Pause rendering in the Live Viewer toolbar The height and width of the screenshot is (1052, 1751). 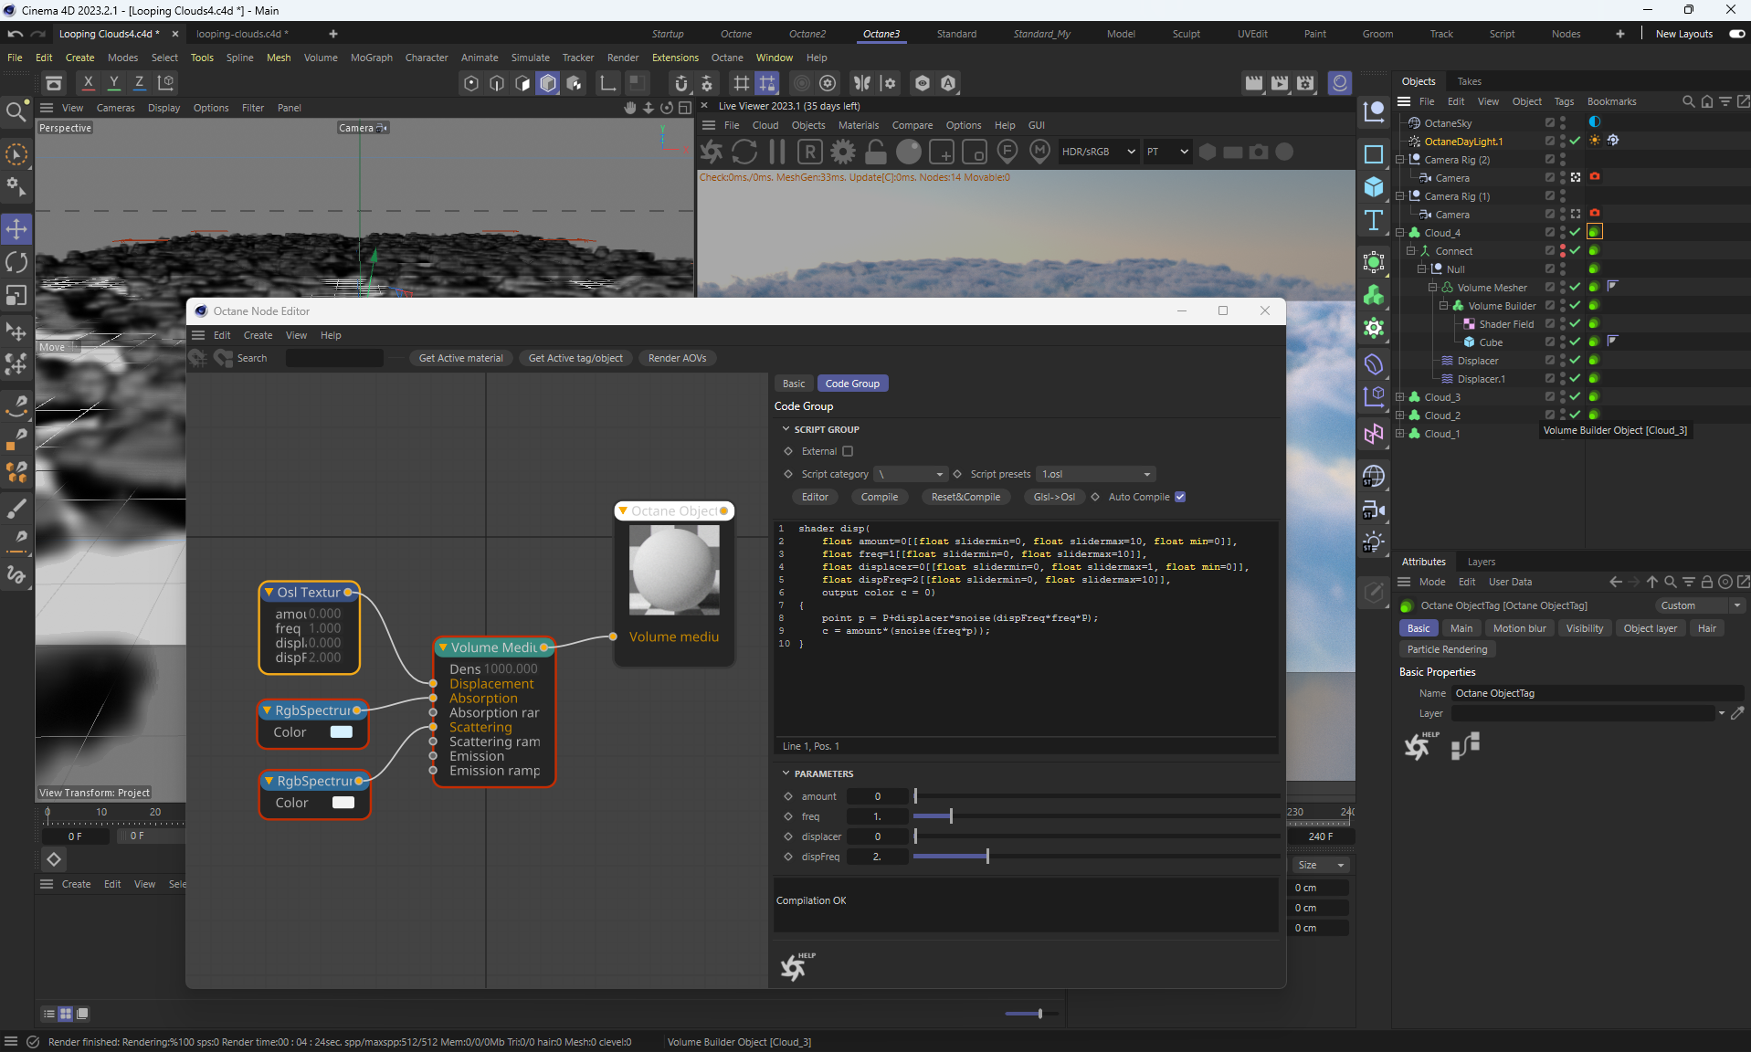pyautogui.click(x=777, y=153)
